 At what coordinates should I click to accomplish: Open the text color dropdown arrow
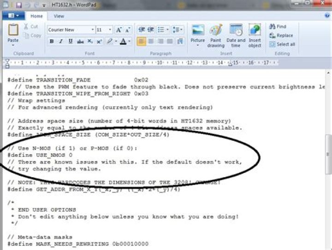click(130, 42)
